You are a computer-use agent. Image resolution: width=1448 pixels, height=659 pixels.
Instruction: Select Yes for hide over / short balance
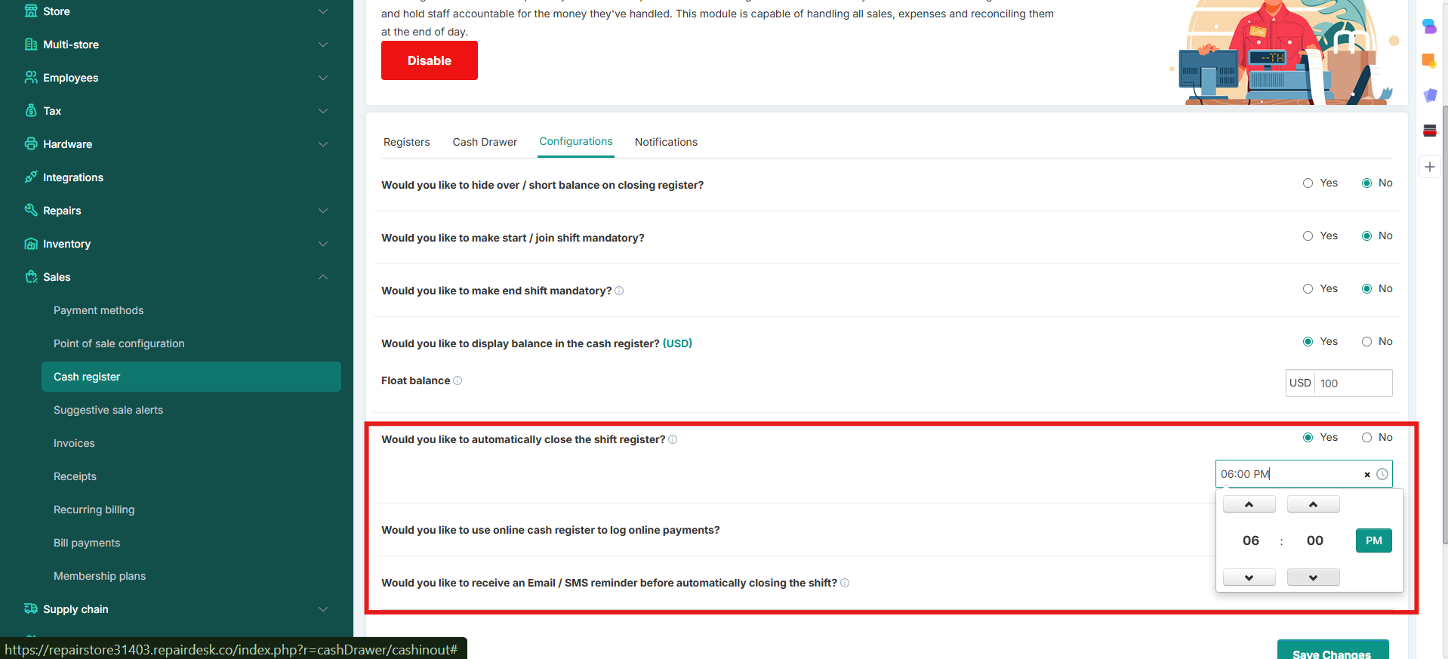[x=1308, y=183]
